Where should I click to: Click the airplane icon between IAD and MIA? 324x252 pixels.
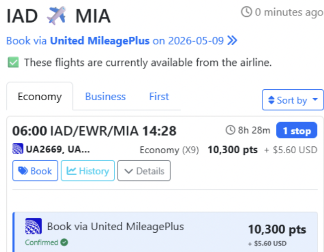pos(56,16)
